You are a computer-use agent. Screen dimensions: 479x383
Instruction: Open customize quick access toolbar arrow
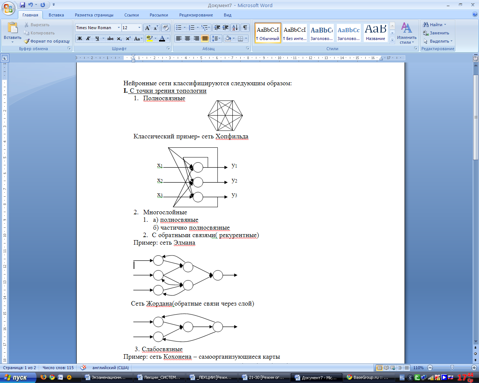tap(54, 5)
